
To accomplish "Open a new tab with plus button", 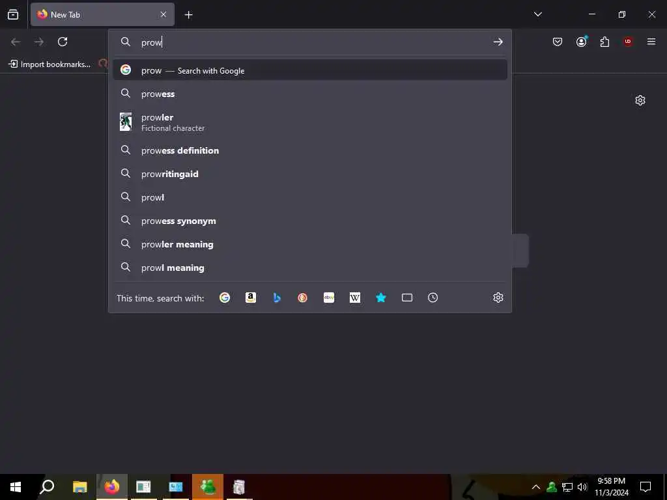I will click(188, 15).
